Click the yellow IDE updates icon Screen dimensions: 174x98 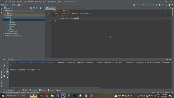click(169, 5)
